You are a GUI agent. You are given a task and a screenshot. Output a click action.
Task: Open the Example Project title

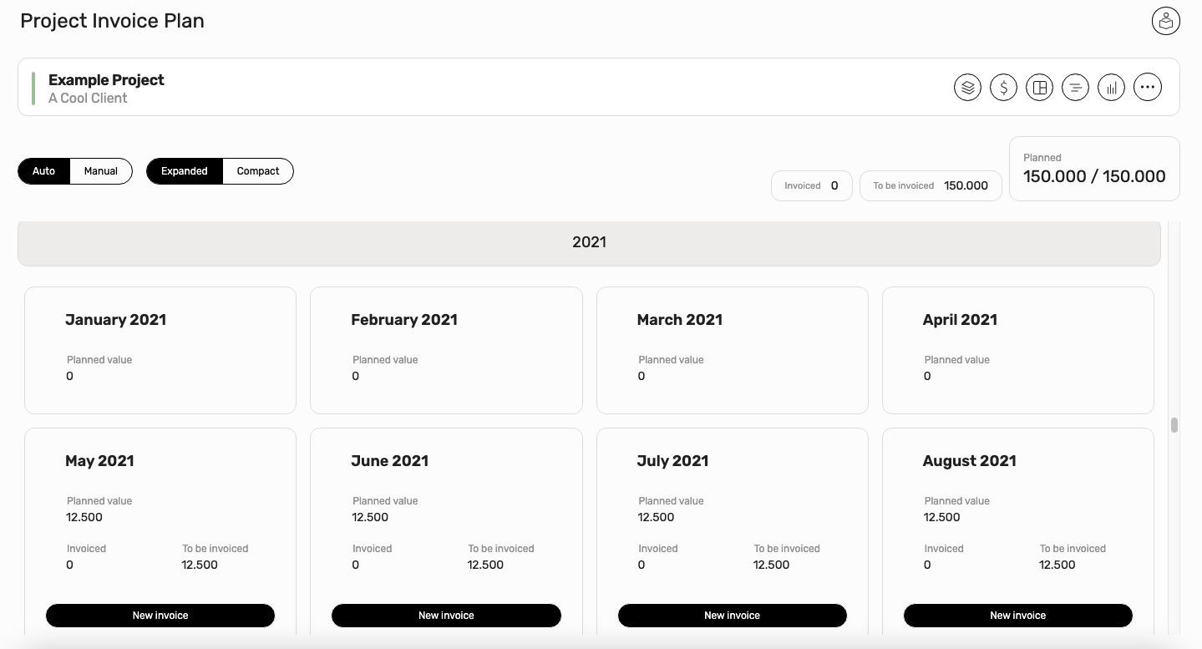(106, 80)
